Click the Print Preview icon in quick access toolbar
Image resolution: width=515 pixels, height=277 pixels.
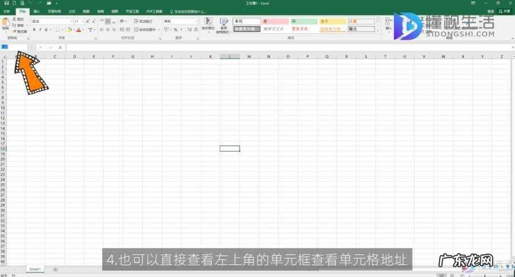click(x=22, y=3)
